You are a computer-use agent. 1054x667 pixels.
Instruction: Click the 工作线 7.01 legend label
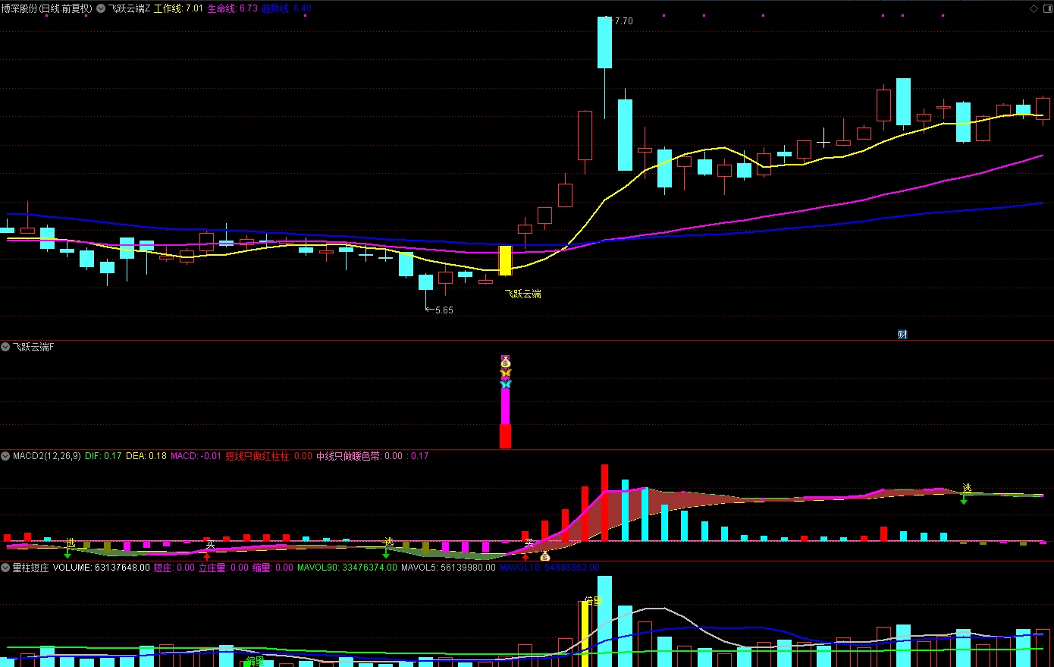(178, 8)
